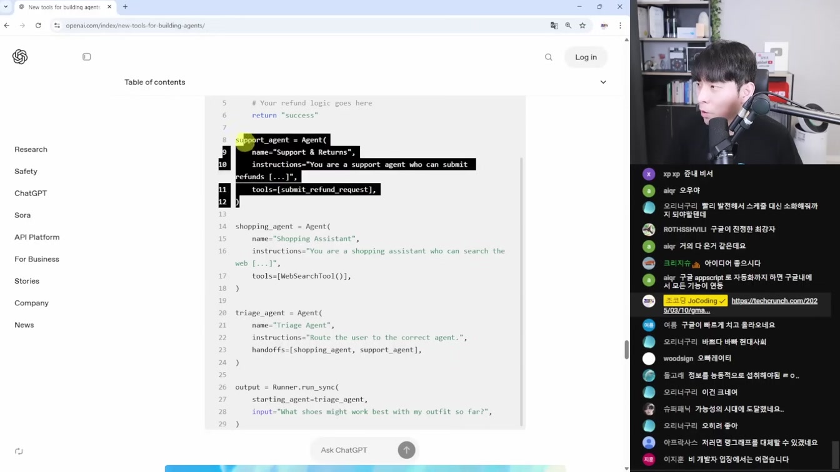Click the icon at bottom of left sidebar

coord(19,451)
